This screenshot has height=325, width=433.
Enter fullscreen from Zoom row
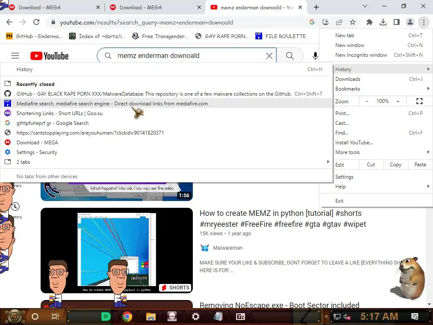point(419,102)
